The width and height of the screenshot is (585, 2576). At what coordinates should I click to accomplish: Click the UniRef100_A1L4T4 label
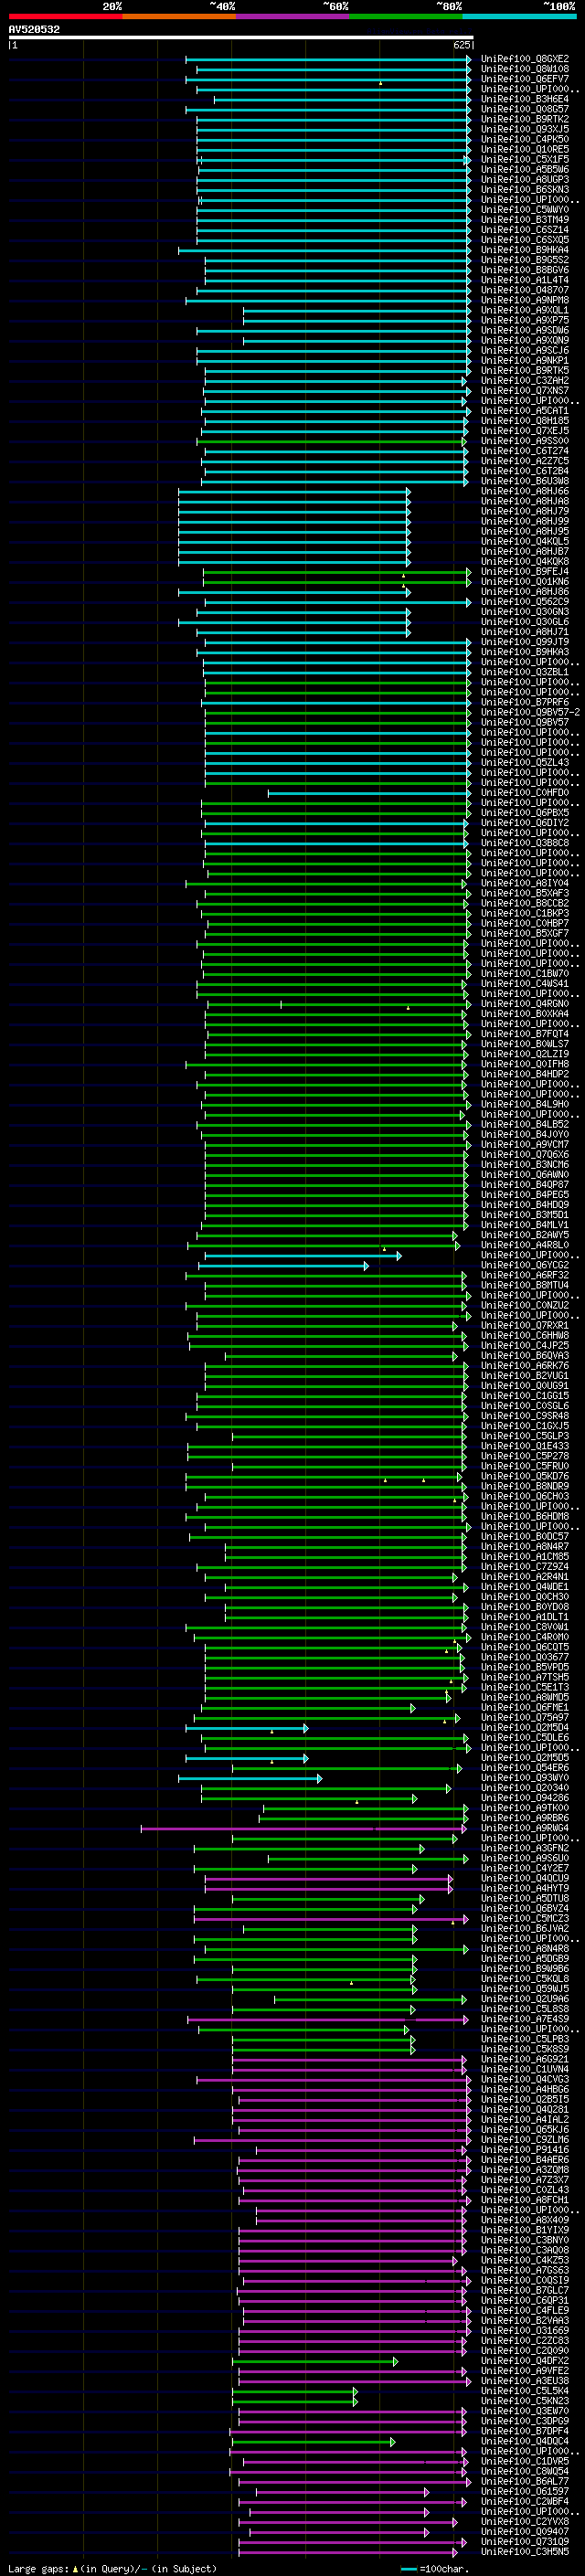tap(525, 280)
